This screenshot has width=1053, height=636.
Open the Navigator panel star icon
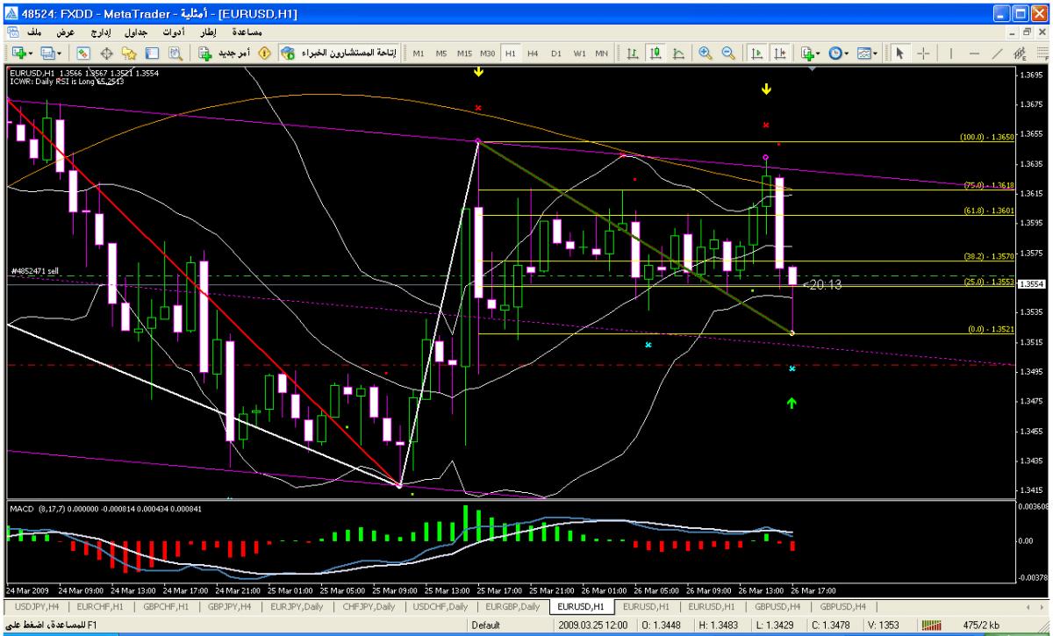pos(129,53)
